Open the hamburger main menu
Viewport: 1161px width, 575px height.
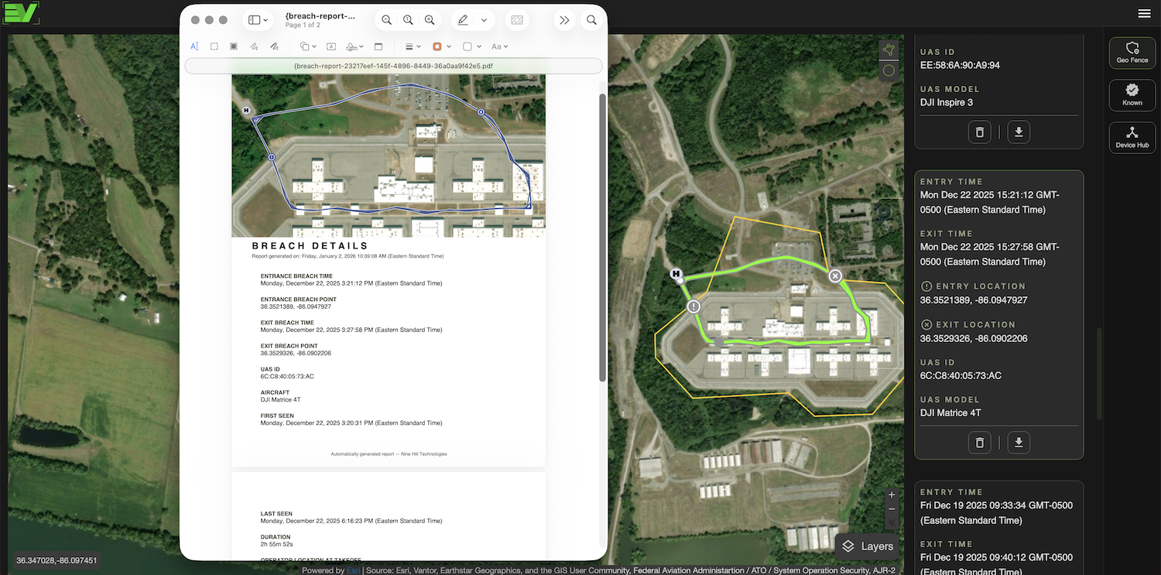(x=1144, y=13)
